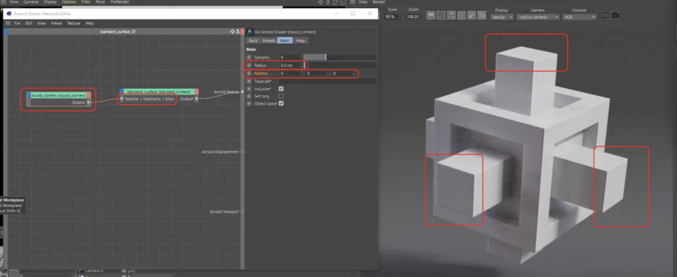Image resolution: width=677 pixels, height=277 pixels.
Task: Open the Preset menu in the shader editor
Action: 56,23
